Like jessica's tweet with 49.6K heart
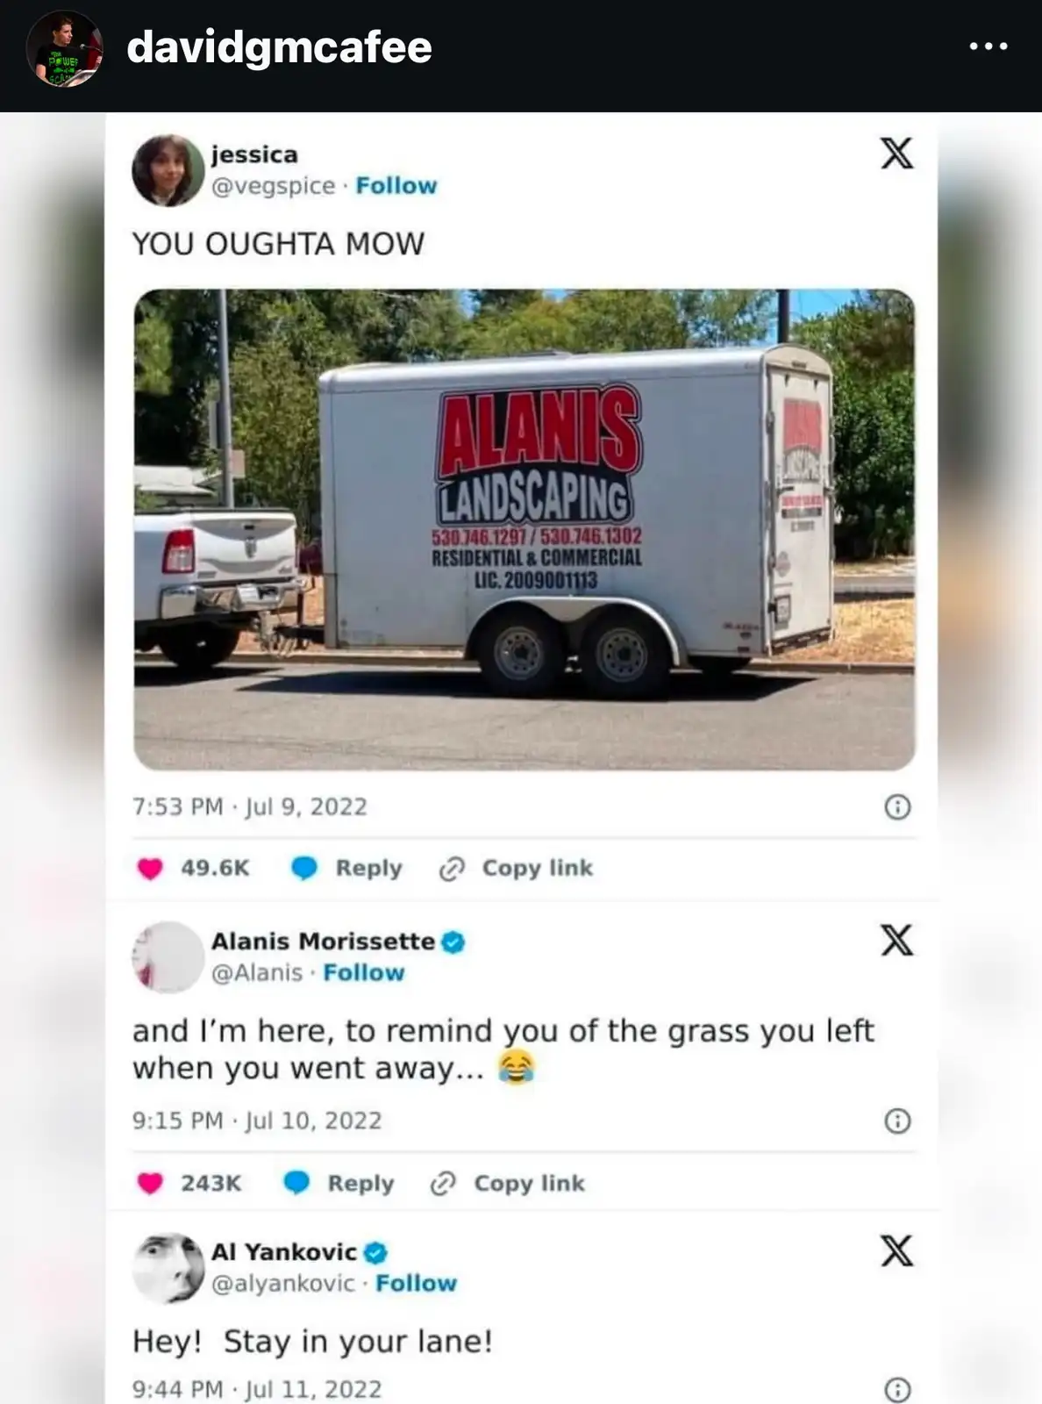This screenshot has width=1042, height=1404. click(x=150, y=869)
